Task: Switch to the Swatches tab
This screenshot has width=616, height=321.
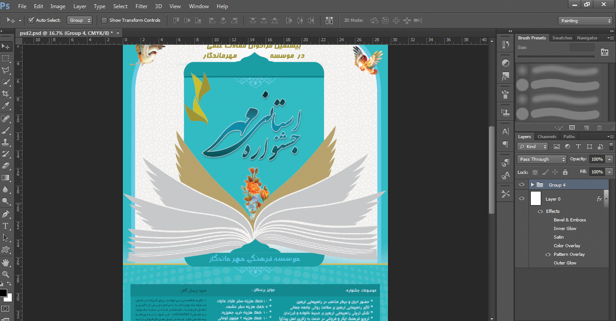Action: point(562,38)
